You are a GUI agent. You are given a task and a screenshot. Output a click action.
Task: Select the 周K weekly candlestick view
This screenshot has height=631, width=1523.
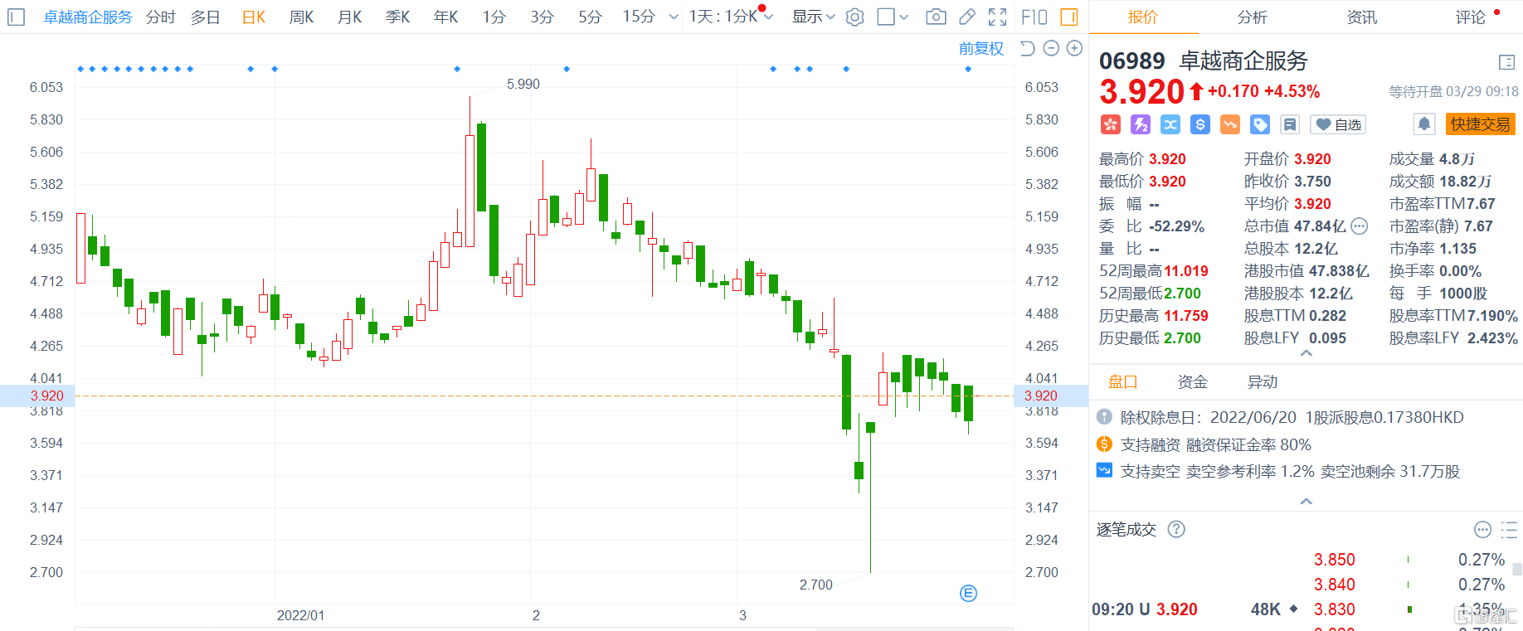tap(302, 17)
